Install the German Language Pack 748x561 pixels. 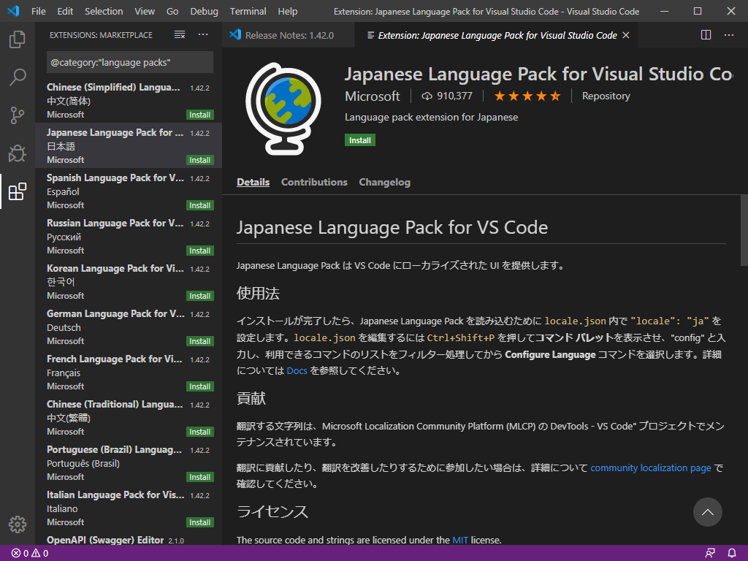pos(200,342)
